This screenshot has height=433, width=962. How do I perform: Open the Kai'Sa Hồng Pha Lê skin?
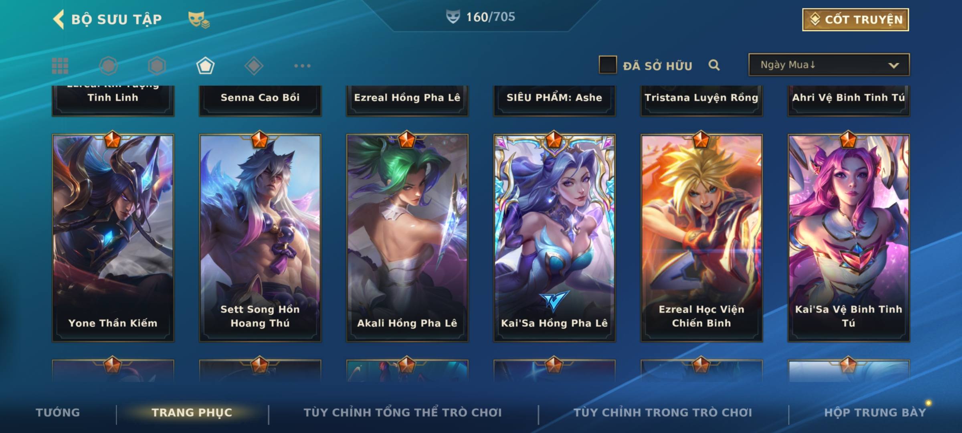[x=554, y=238]
